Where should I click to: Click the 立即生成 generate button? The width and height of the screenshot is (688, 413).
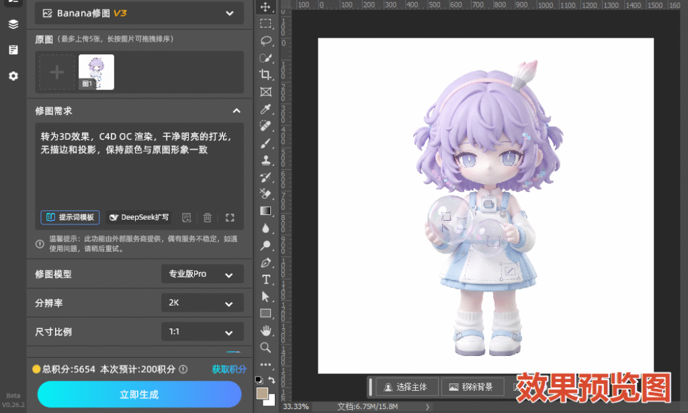(139, 394)
